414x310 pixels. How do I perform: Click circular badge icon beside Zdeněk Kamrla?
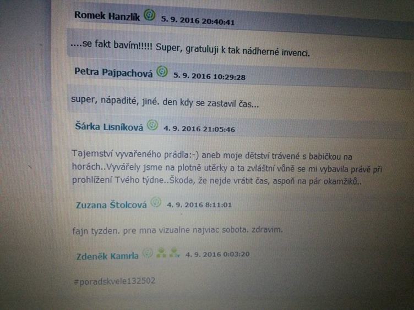148,253
